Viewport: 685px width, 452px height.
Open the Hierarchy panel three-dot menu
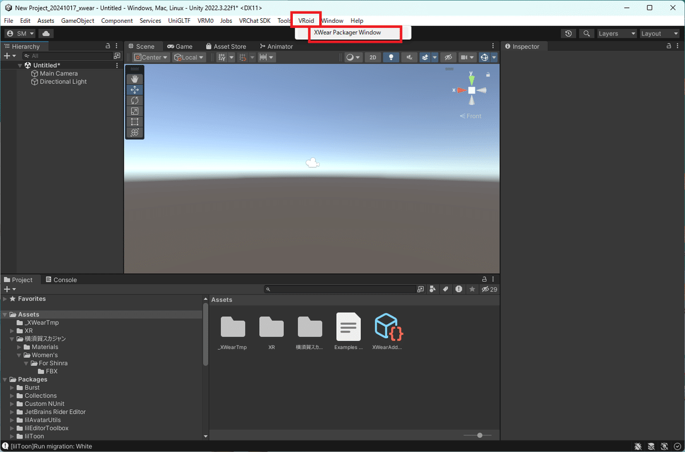[x=117, y=46]
